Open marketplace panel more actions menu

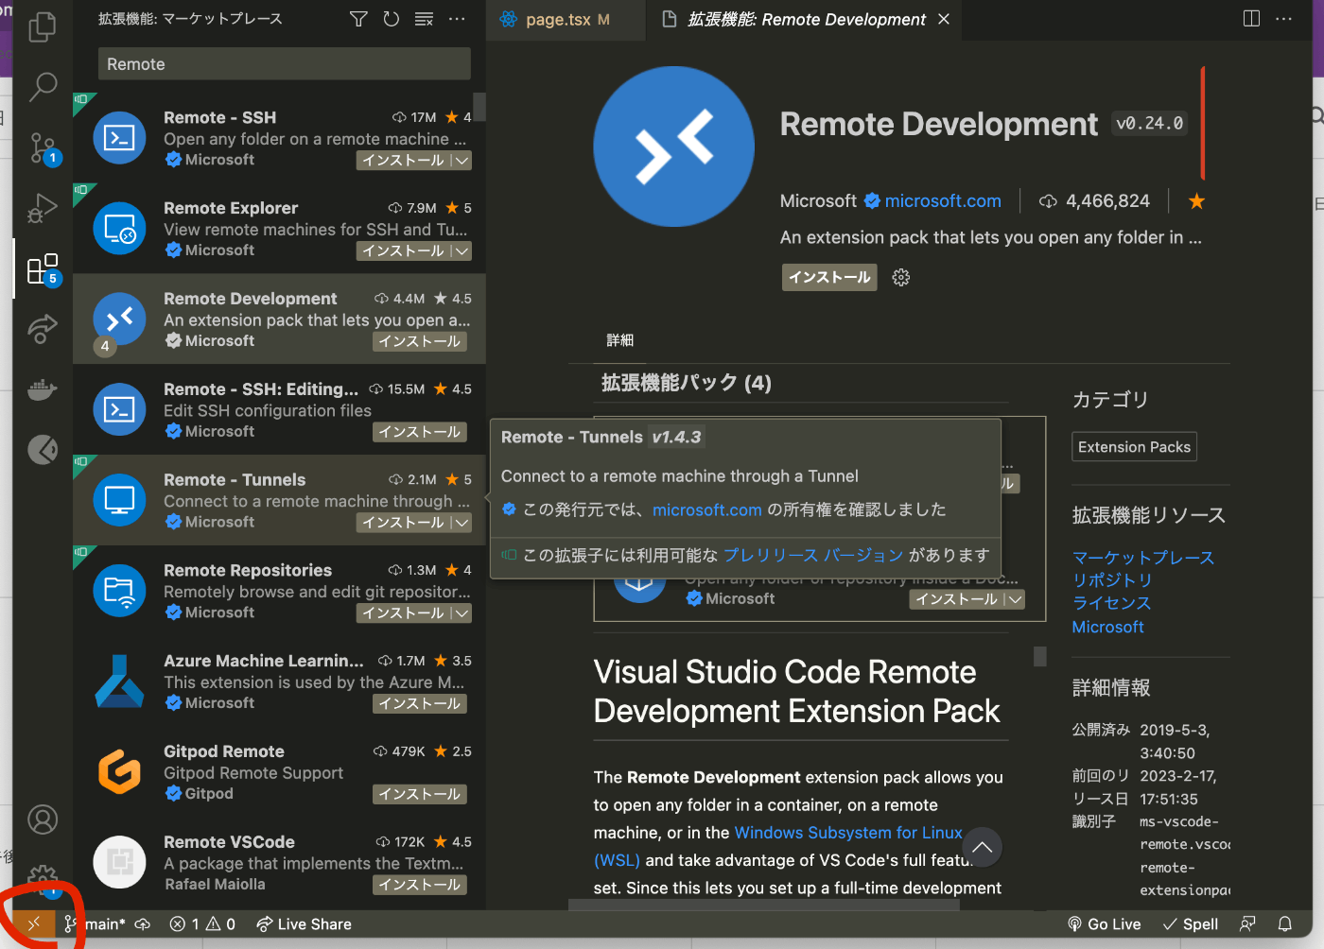(457, 19)
